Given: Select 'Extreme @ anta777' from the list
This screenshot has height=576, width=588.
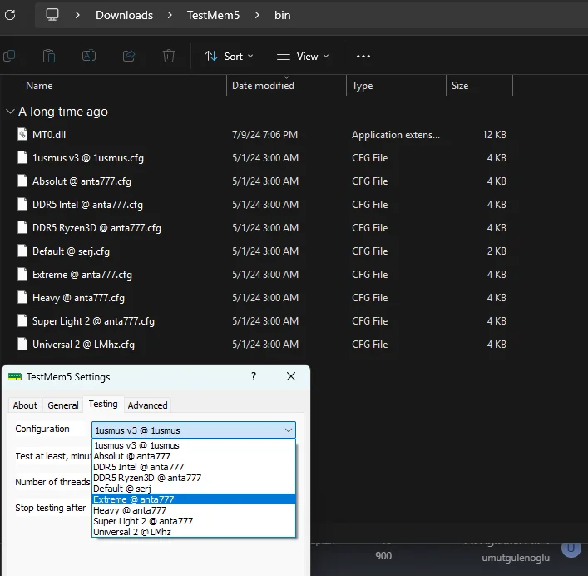Looking at the screenshot, I should [133, 499].
